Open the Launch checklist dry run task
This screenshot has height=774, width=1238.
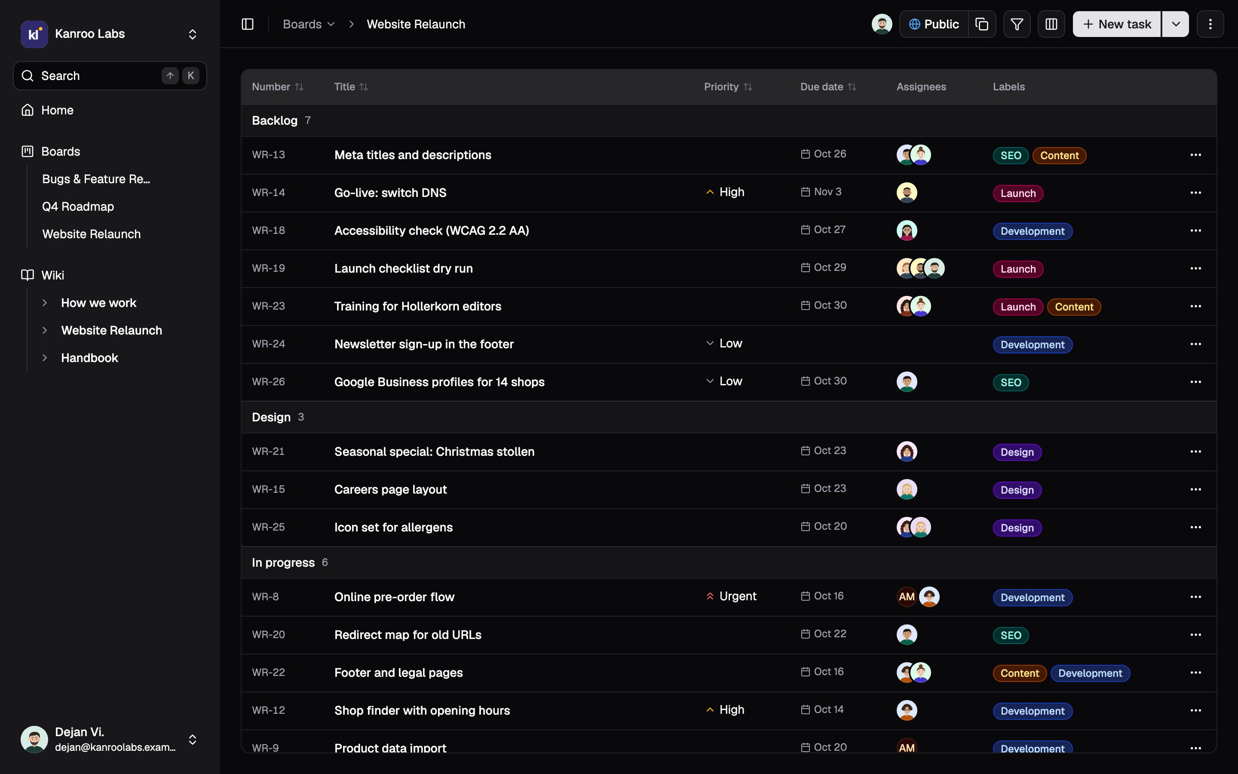[x=403, y=268]
